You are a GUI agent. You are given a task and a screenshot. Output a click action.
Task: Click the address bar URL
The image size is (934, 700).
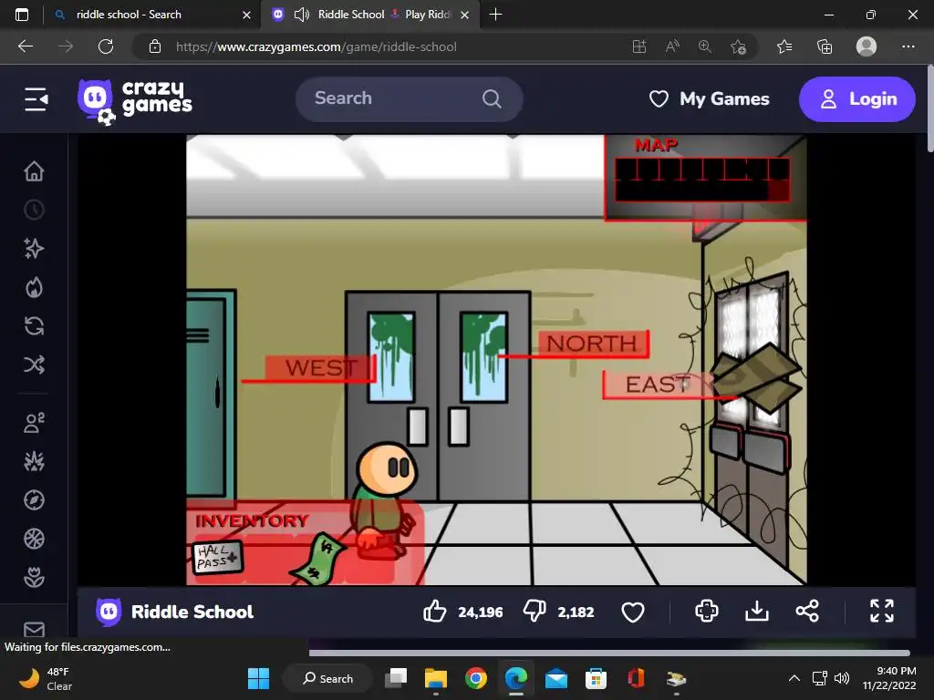tap(316, 46)
